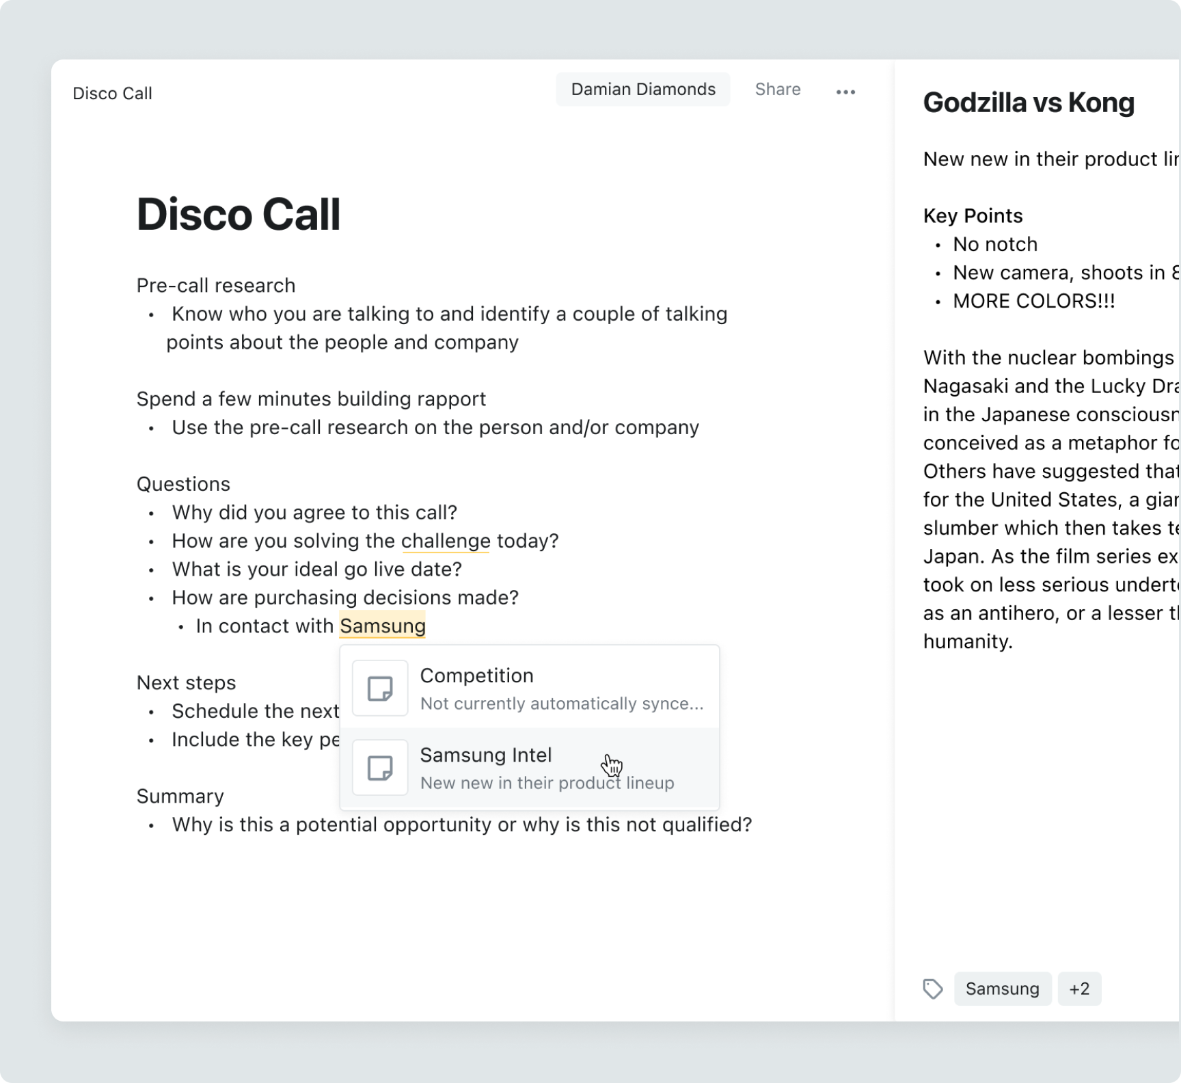Click the Key Points heading
Image resolution: width=1181 pixels, height=1083 pixels.
973,216
